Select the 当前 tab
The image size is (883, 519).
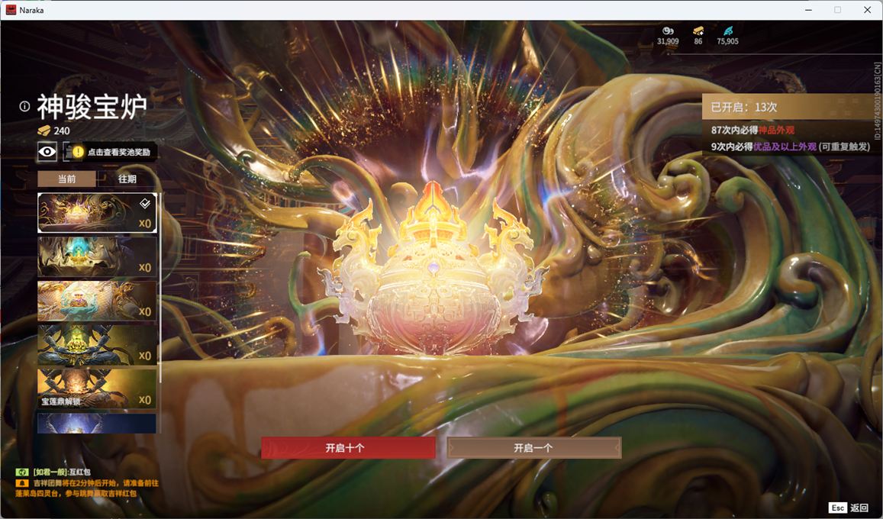(66, 179)
